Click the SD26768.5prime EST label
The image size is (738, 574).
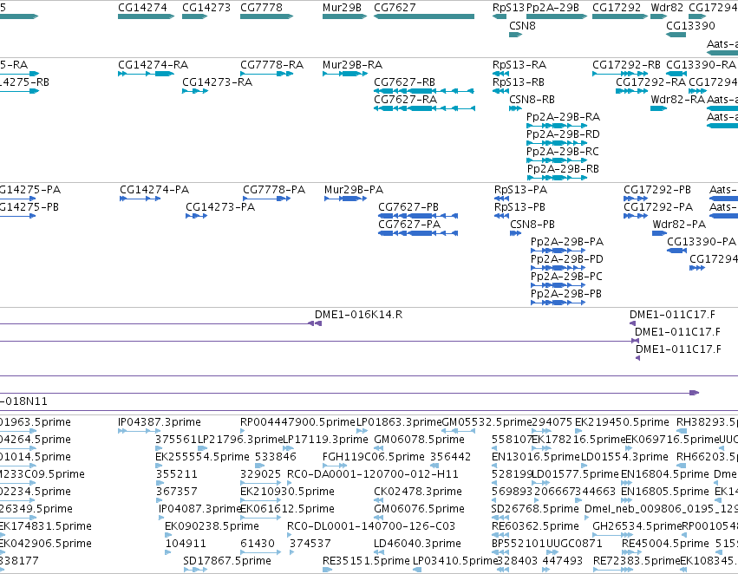point(535,509)
